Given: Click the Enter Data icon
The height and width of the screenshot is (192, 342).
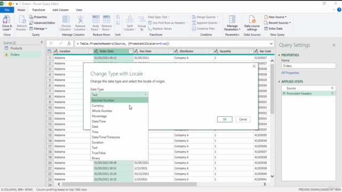Looking at the screenshot, I should (x=266, y=28).
